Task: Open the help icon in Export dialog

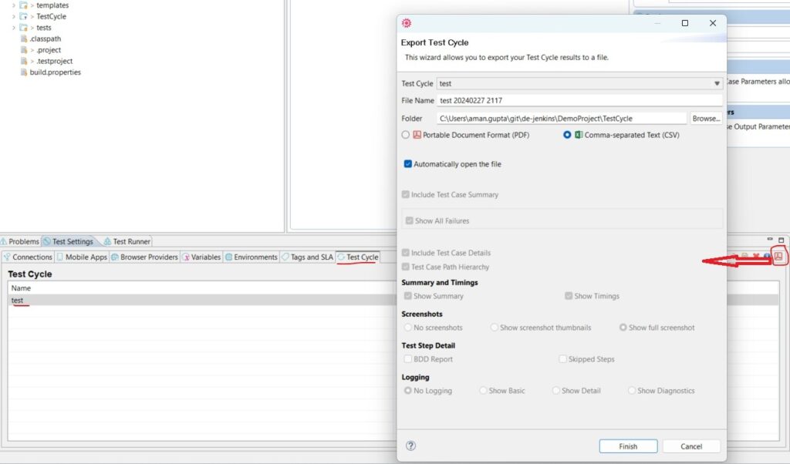Action: 410,446
